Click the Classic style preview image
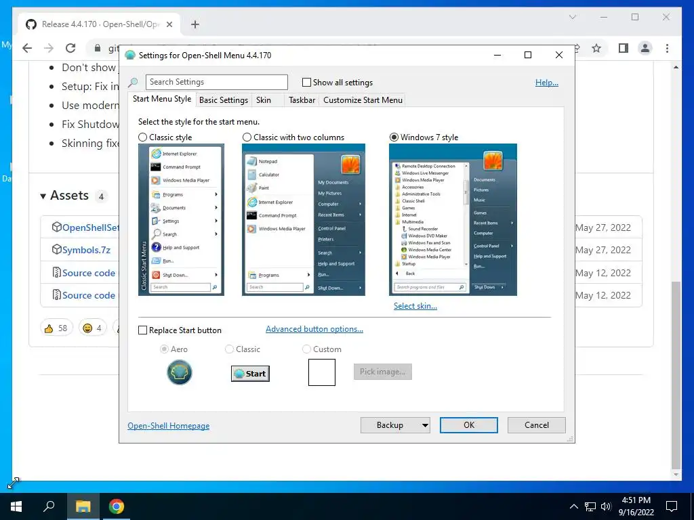The height and width of the screenshot is (520, 694). click(x=181, y=220)
